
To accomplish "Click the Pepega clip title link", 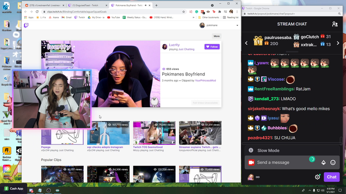I will point(45,147).
